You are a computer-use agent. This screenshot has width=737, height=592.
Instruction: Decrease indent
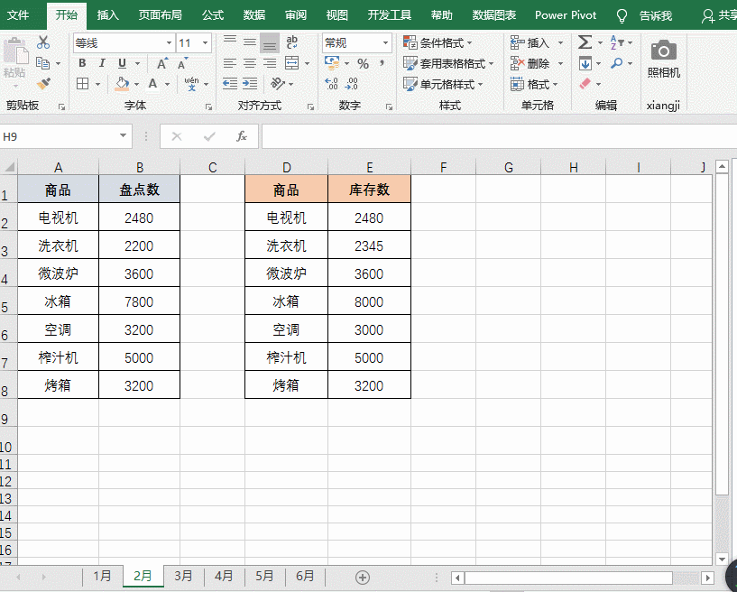tap(230, 84)
